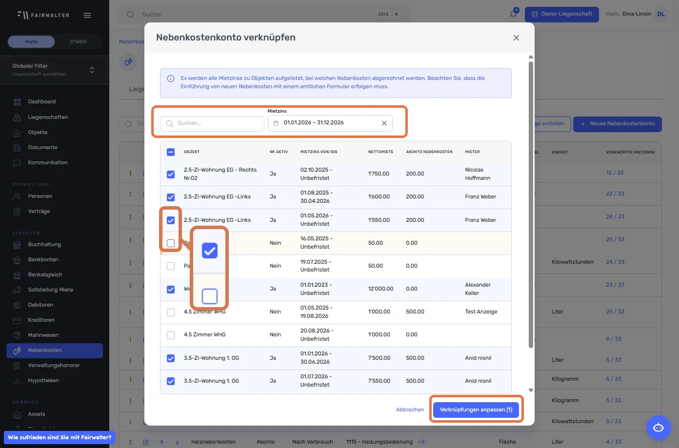This screenshot has width=679, height=448.
Task: Click the Kreditoren sidebar icon
Action: click(x=17, y=320)
